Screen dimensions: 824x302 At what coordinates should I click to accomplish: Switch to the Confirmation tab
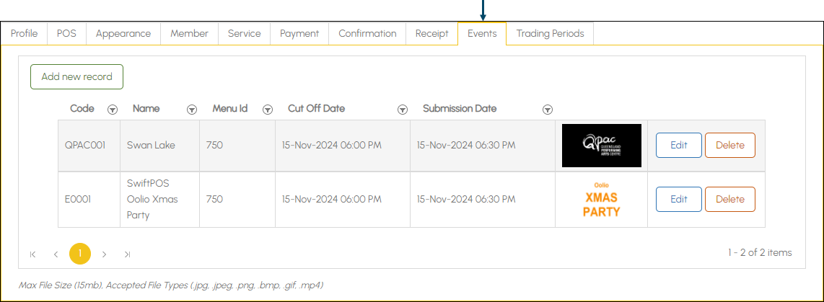point(367,34)
